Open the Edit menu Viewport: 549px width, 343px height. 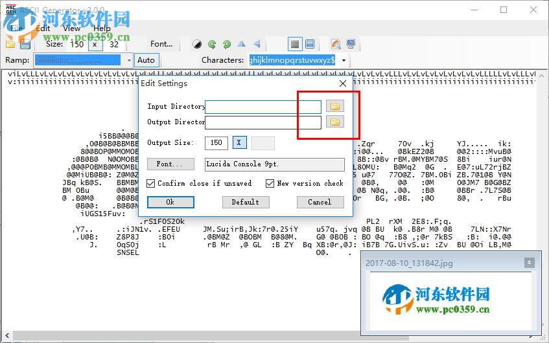tap(43, 28)
